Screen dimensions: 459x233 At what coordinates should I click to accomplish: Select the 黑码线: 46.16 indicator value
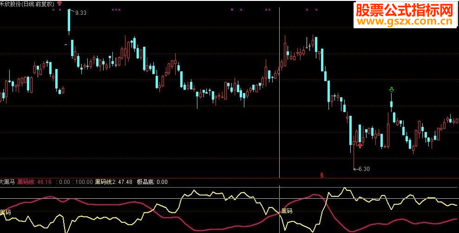(x=34, y=182)
